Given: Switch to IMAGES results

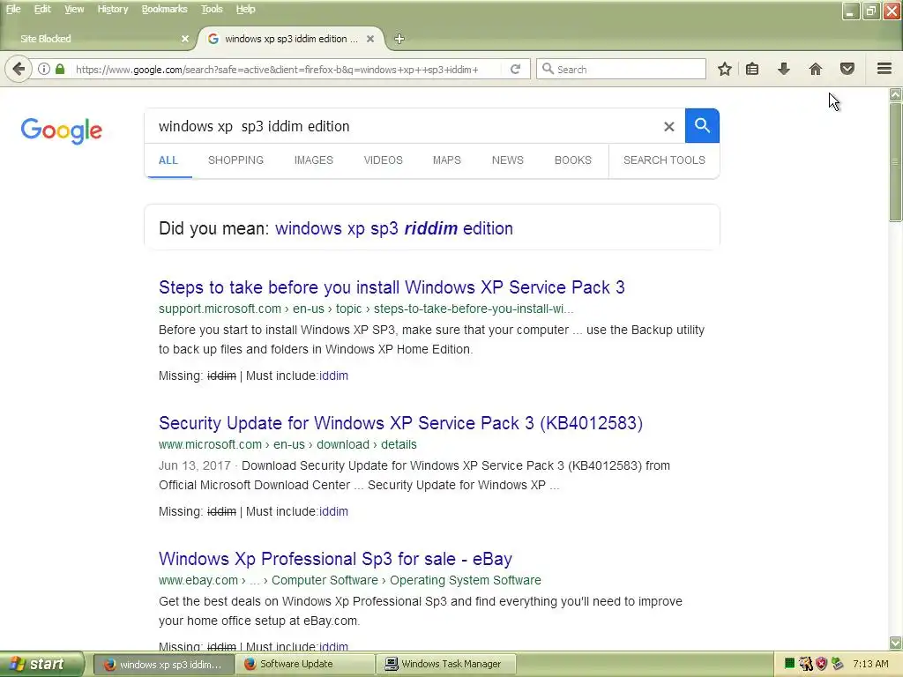Looking at the screenshot, I should tap(313, 160).
